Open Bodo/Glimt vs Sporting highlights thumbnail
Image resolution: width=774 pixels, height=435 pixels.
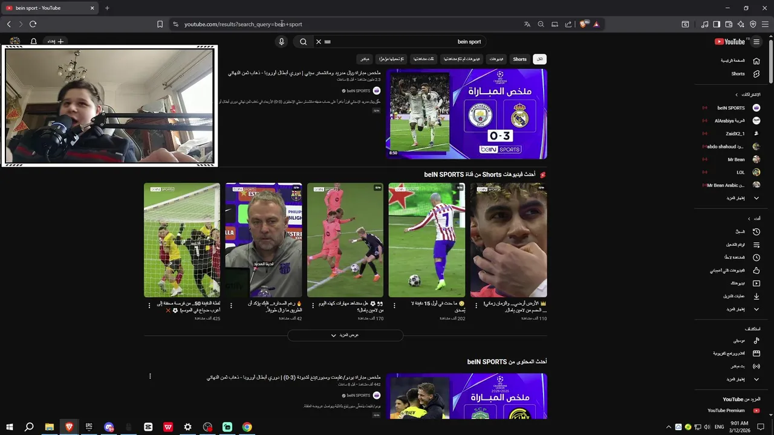pos(466,396)
